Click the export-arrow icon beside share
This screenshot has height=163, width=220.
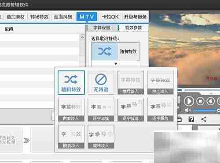pyautogui.click(x=191, y=119)
